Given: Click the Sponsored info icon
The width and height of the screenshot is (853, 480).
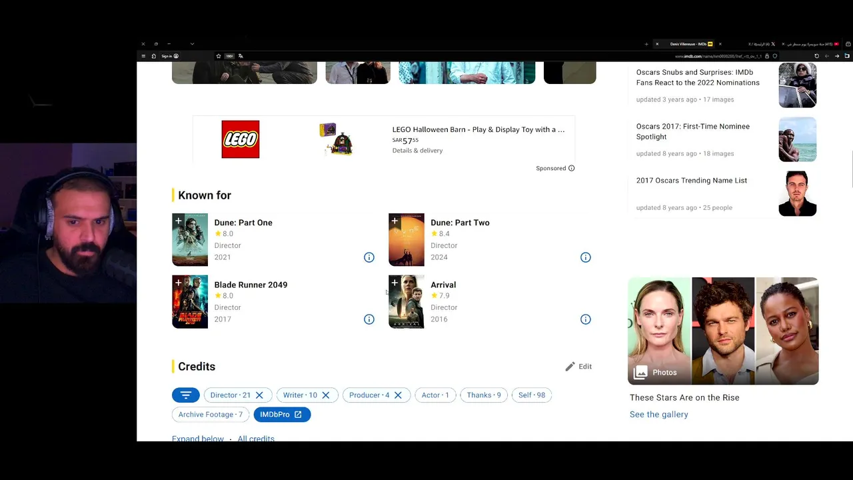Looking at the screenshot, I should [x=571, y=168].
